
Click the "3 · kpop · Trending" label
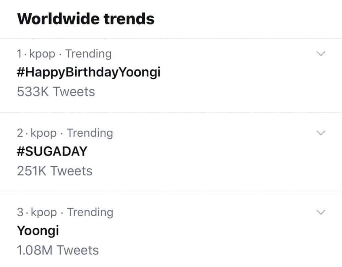[x=65, y=212]
